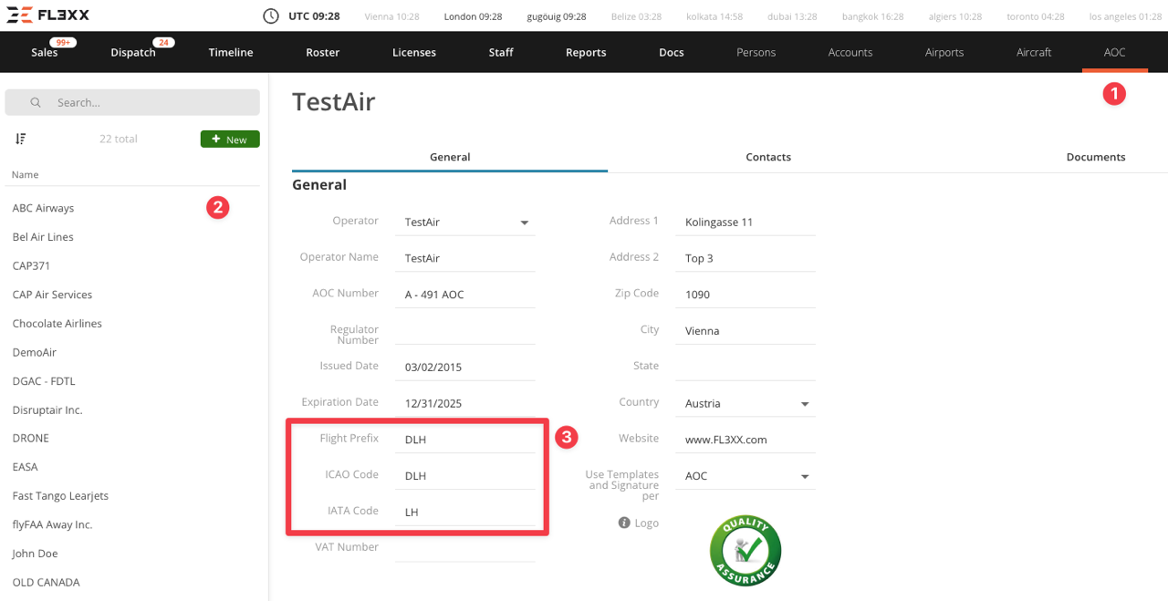Screen dimensions: 1168x601
Task: Go to the Aircraft menu
Action: [1034, 53]
